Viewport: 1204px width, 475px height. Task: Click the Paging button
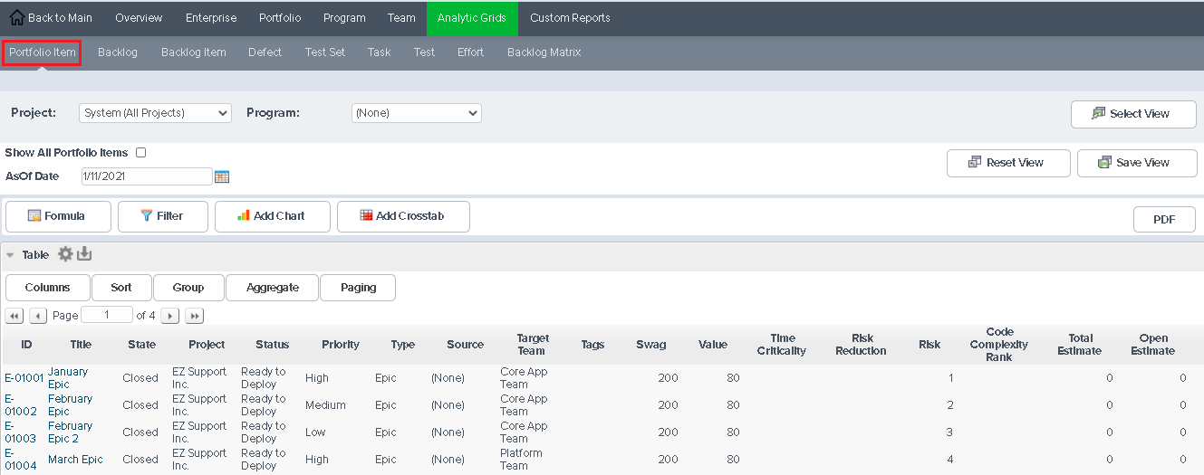[x=358, y=288]
